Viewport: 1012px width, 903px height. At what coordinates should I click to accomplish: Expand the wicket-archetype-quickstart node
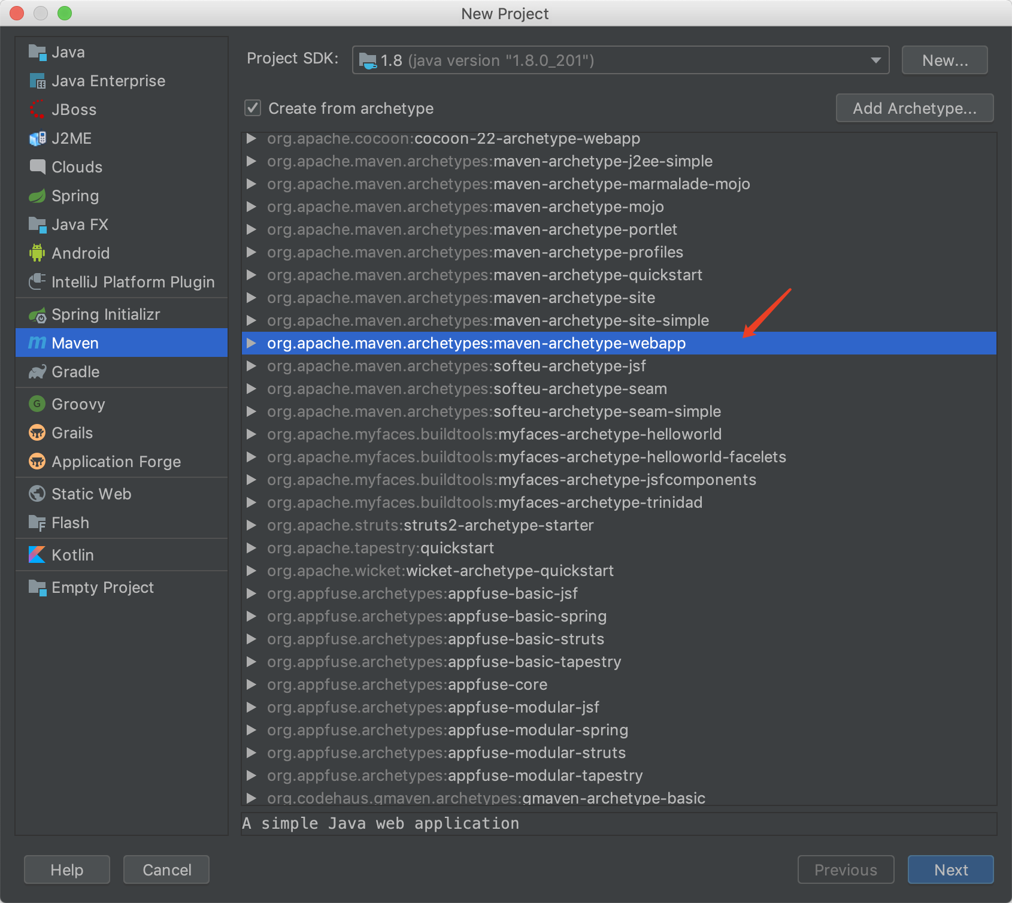tap(252, 571)
